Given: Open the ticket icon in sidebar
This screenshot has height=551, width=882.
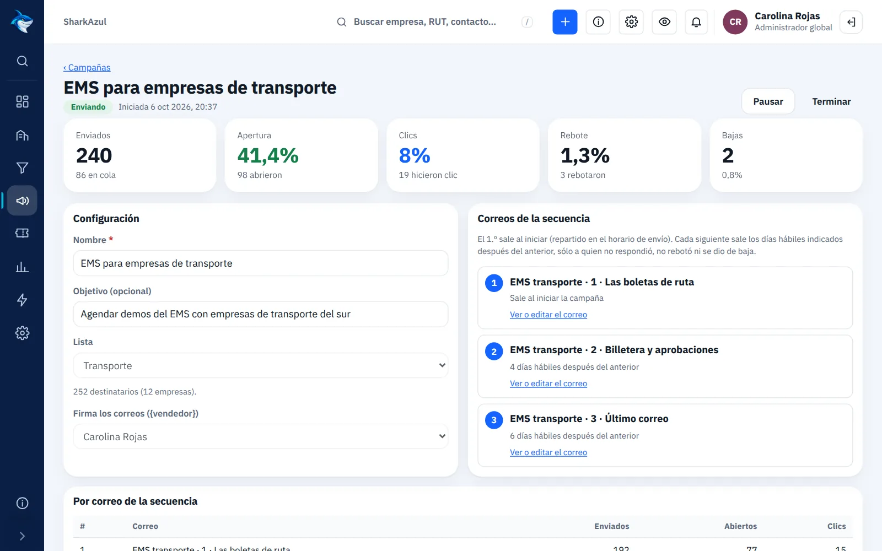Looking at the screenshot, I should point(22,233).
